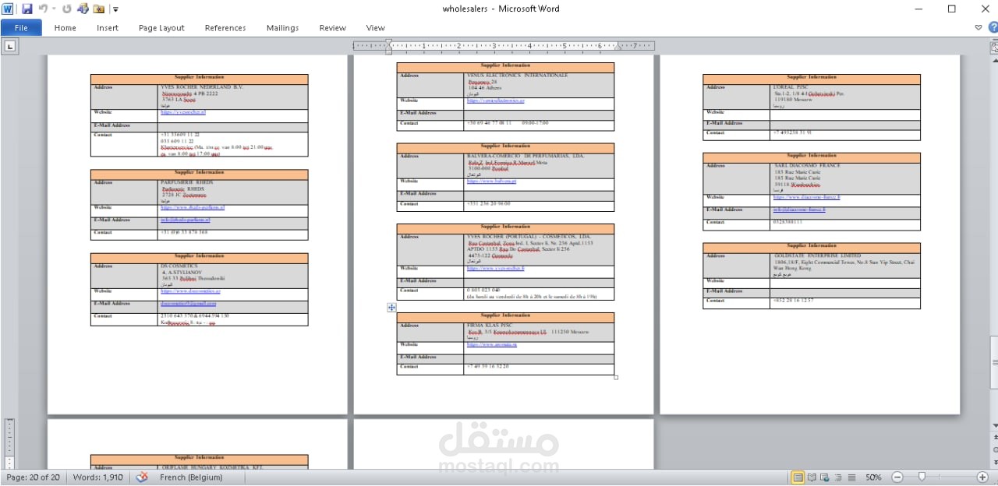Screen dimensions: 998x486
Task: Open Yves Rocher Nederland website link
Action: click(183, 112)
